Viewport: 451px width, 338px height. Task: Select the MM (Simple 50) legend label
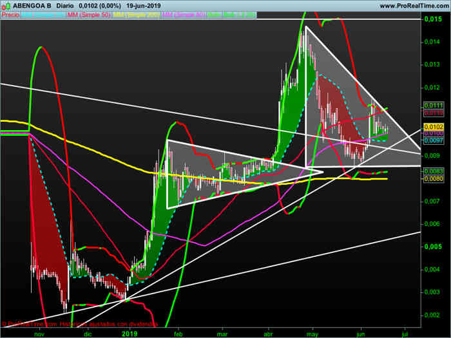pyautogui.click(x=89, y=15)
